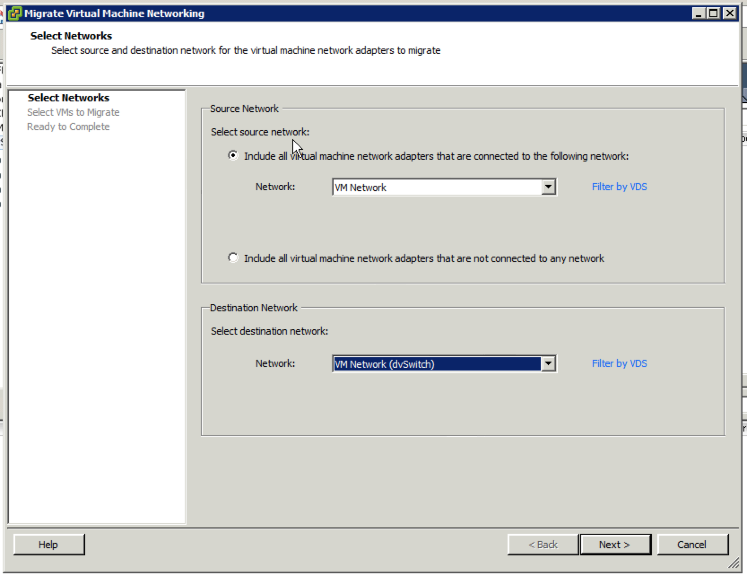Select the 'Select Networks' wizard step
Screen dimensions: 747x576
click(68, 98)
